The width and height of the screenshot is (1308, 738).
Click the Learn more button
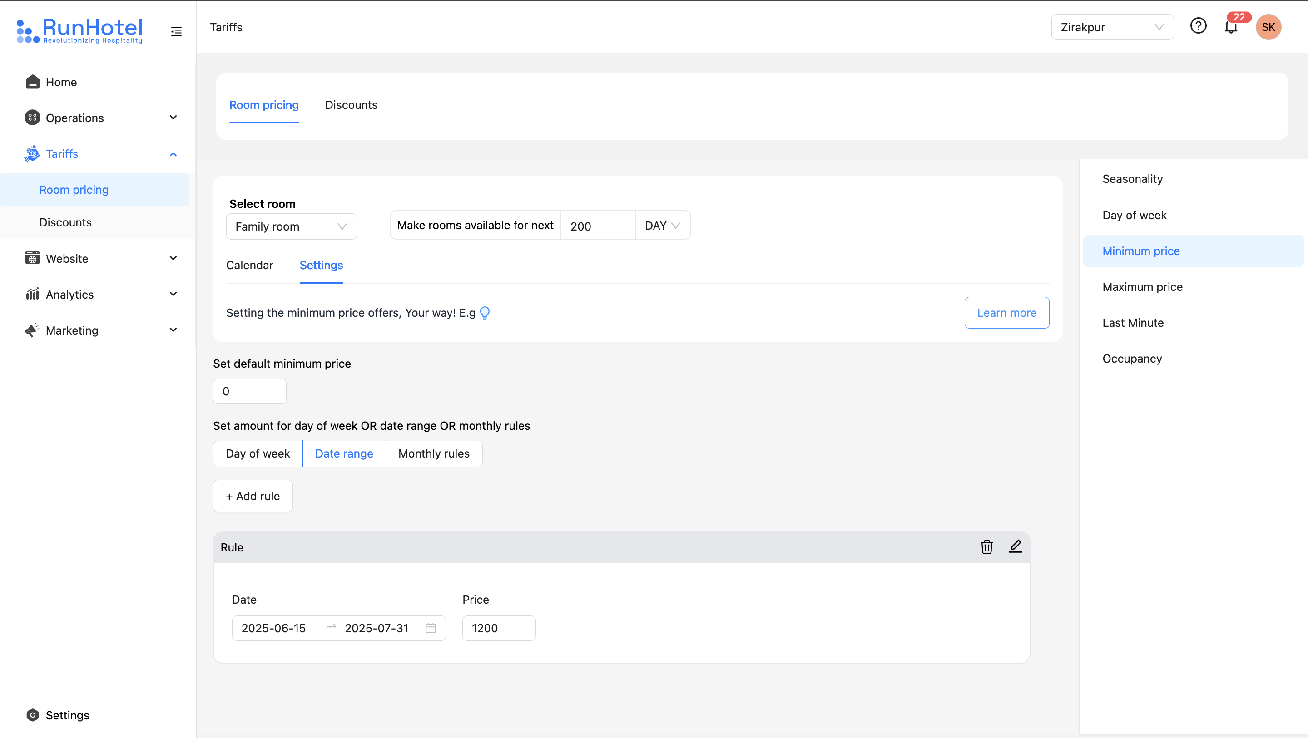click(1007, 313)
